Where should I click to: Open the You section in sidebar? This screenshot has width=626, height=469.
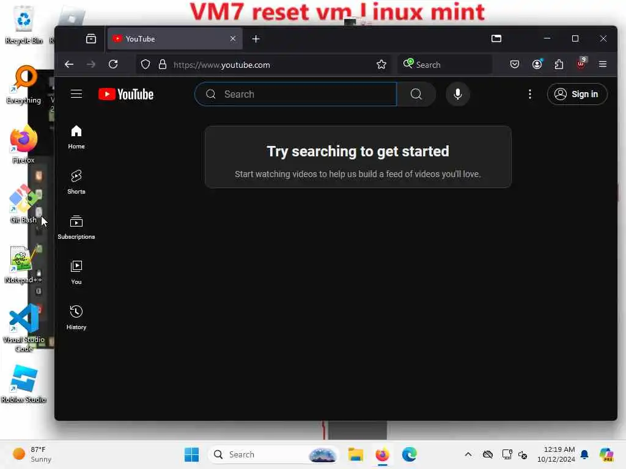(x=76, y=272)
